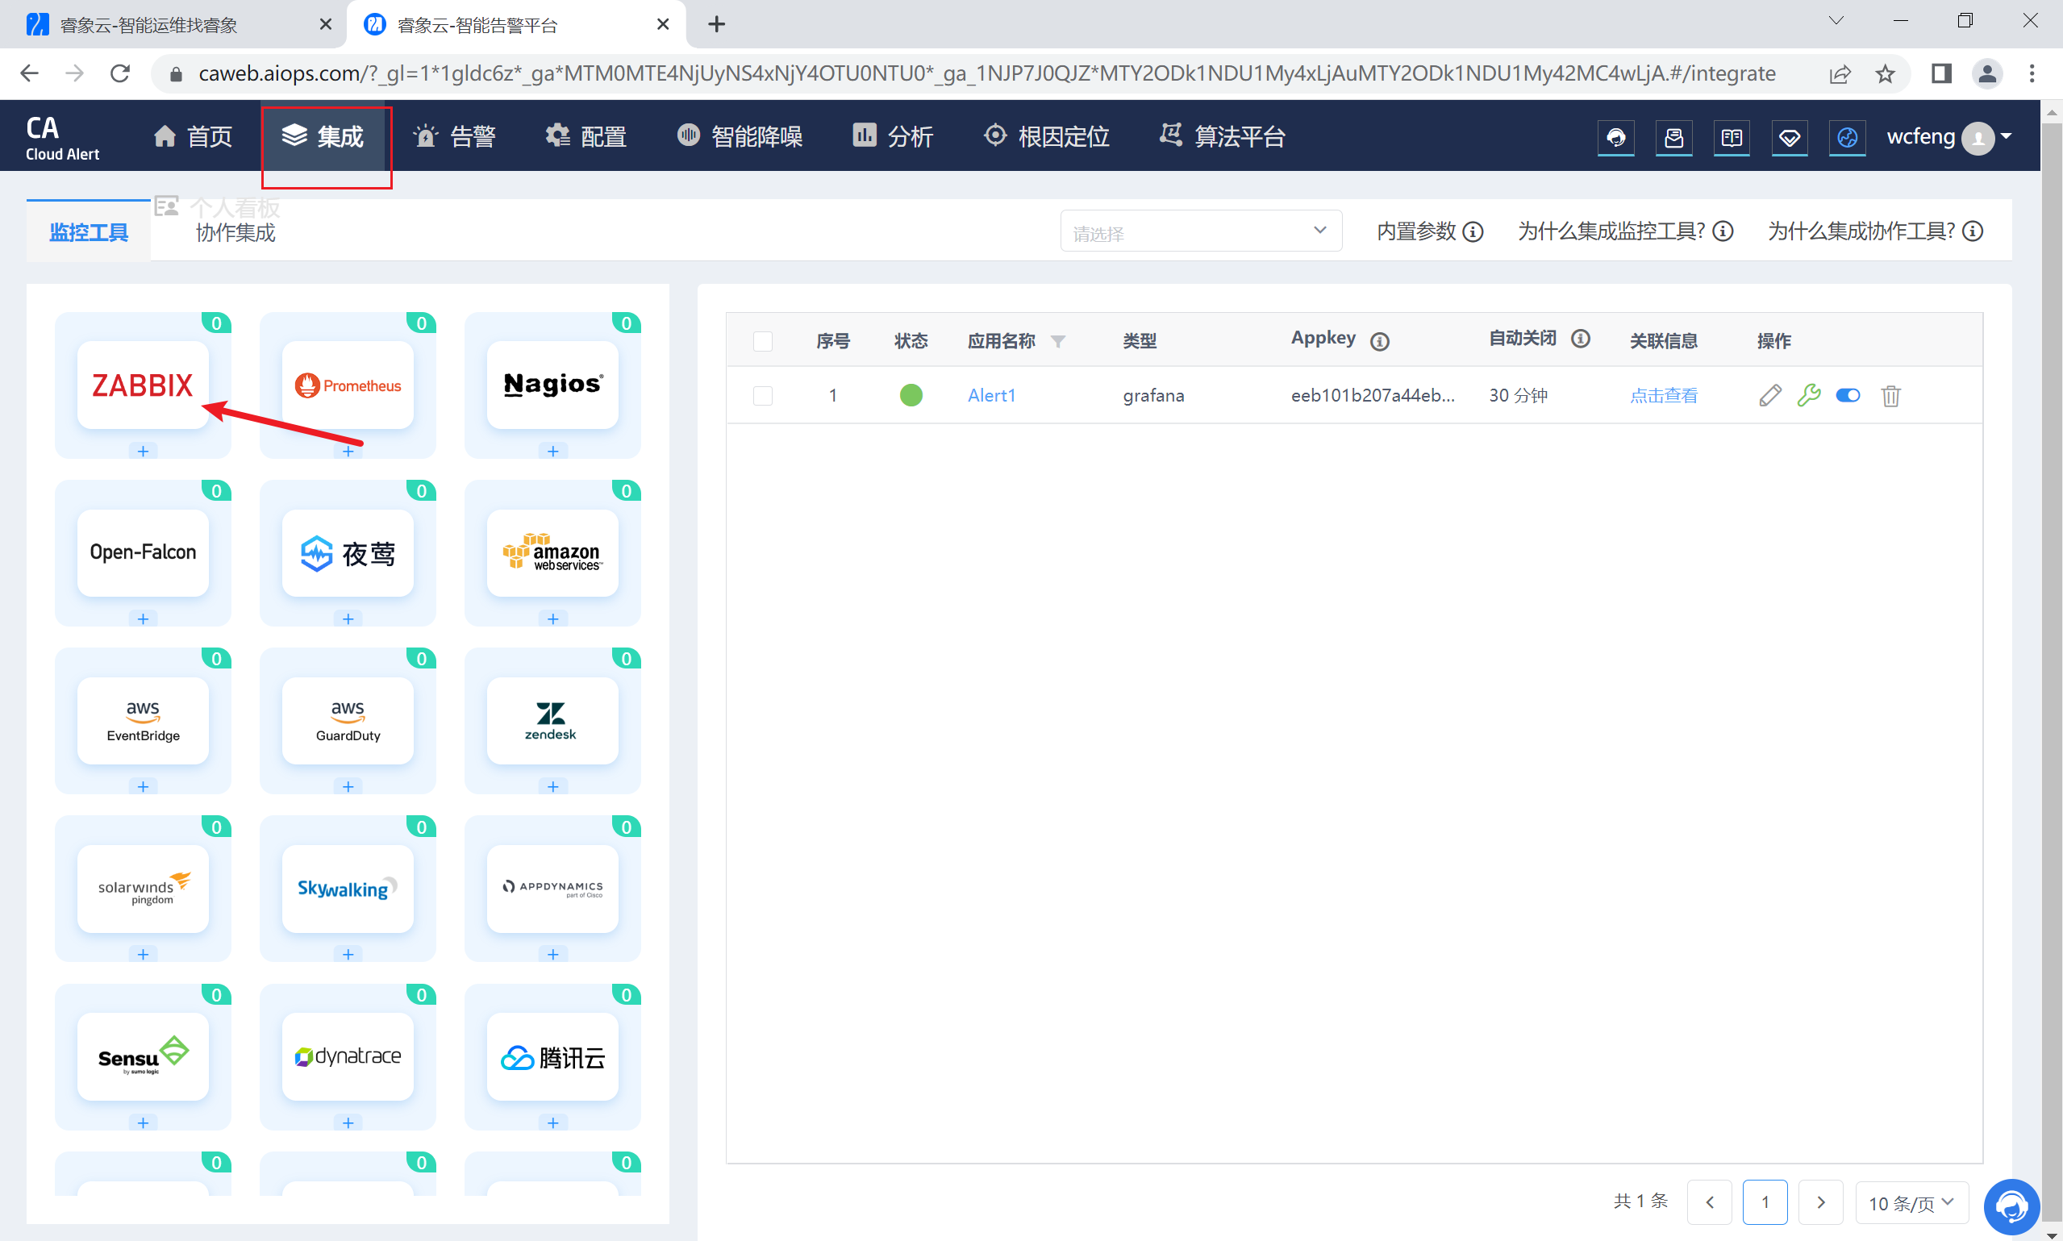2063x1241 pixels.
Task: Filter by 应用名称 using the funnel icon
Action: click(x=1058, y=341)
